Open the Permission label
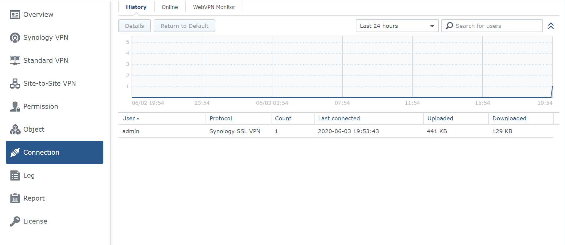565x245 pixels. click(40, 107)
